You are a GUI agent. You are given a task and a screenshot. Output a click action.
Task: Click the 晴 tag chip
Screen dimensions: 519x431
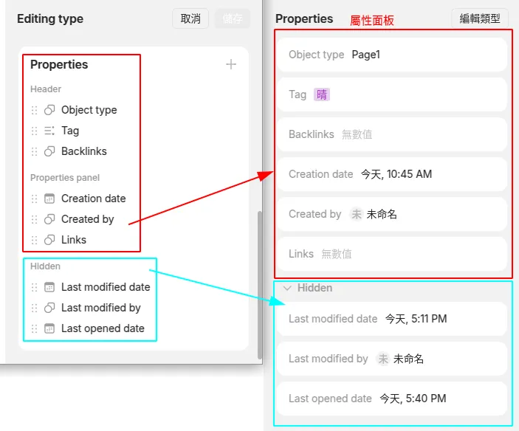coord(321,94)
